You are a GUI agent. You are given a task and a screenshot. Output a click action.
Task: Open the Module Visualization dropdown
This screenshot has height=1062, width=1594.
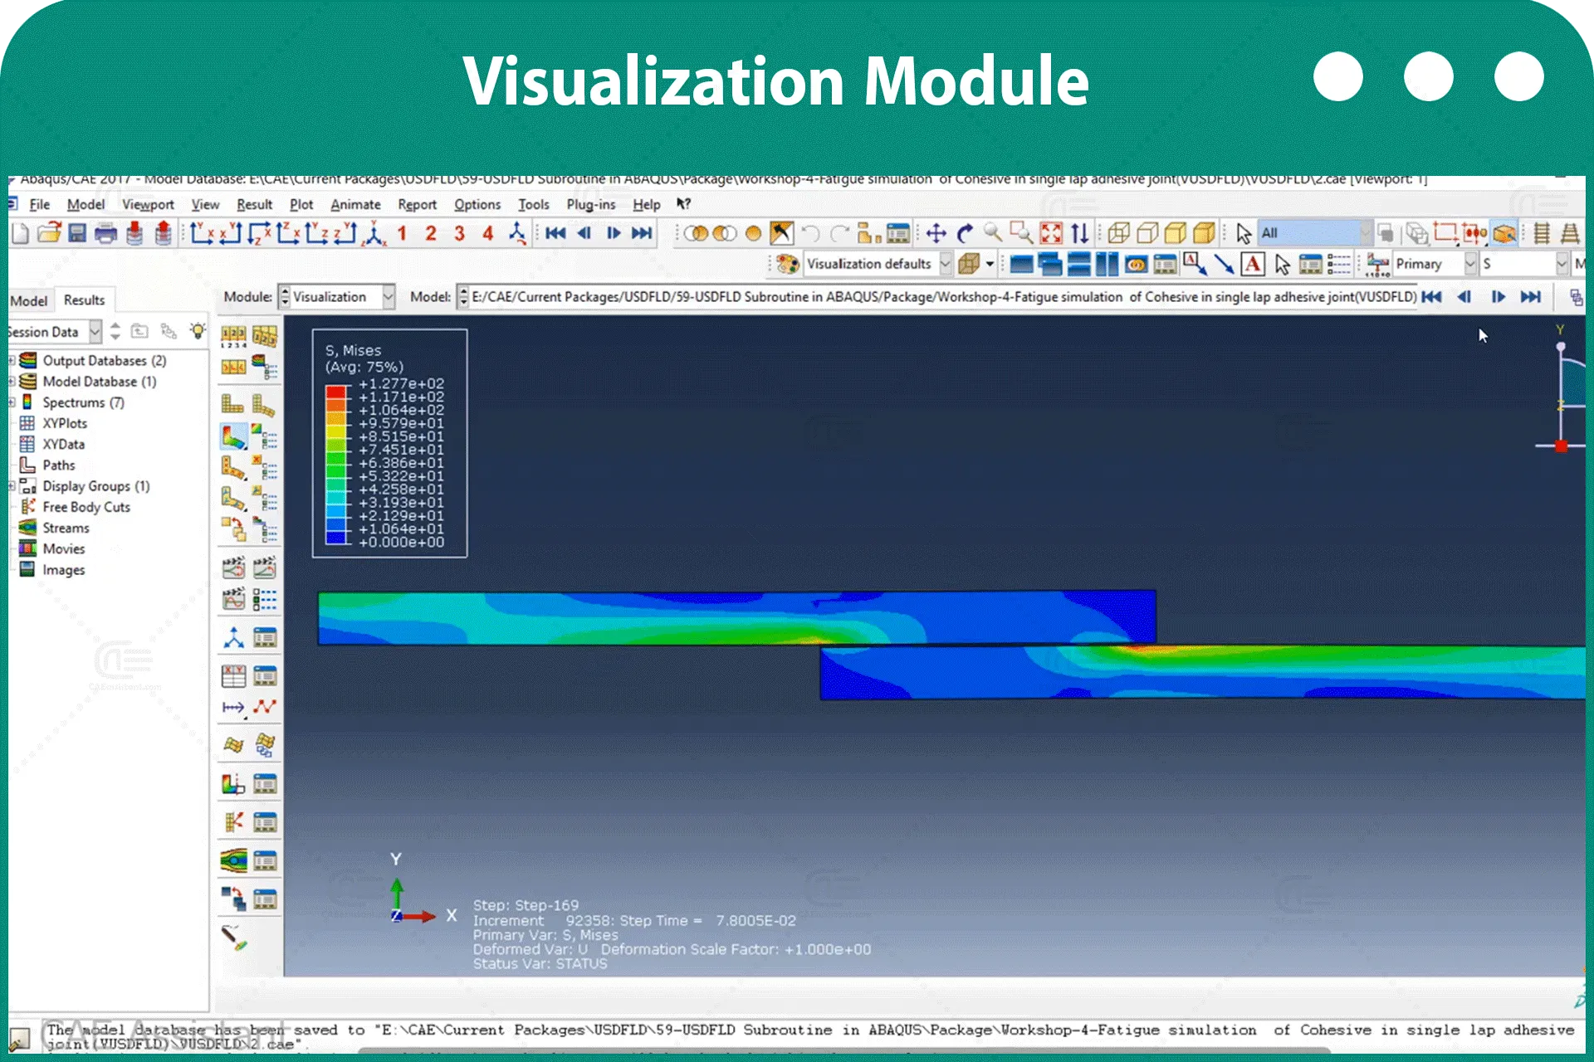[336, 296]
